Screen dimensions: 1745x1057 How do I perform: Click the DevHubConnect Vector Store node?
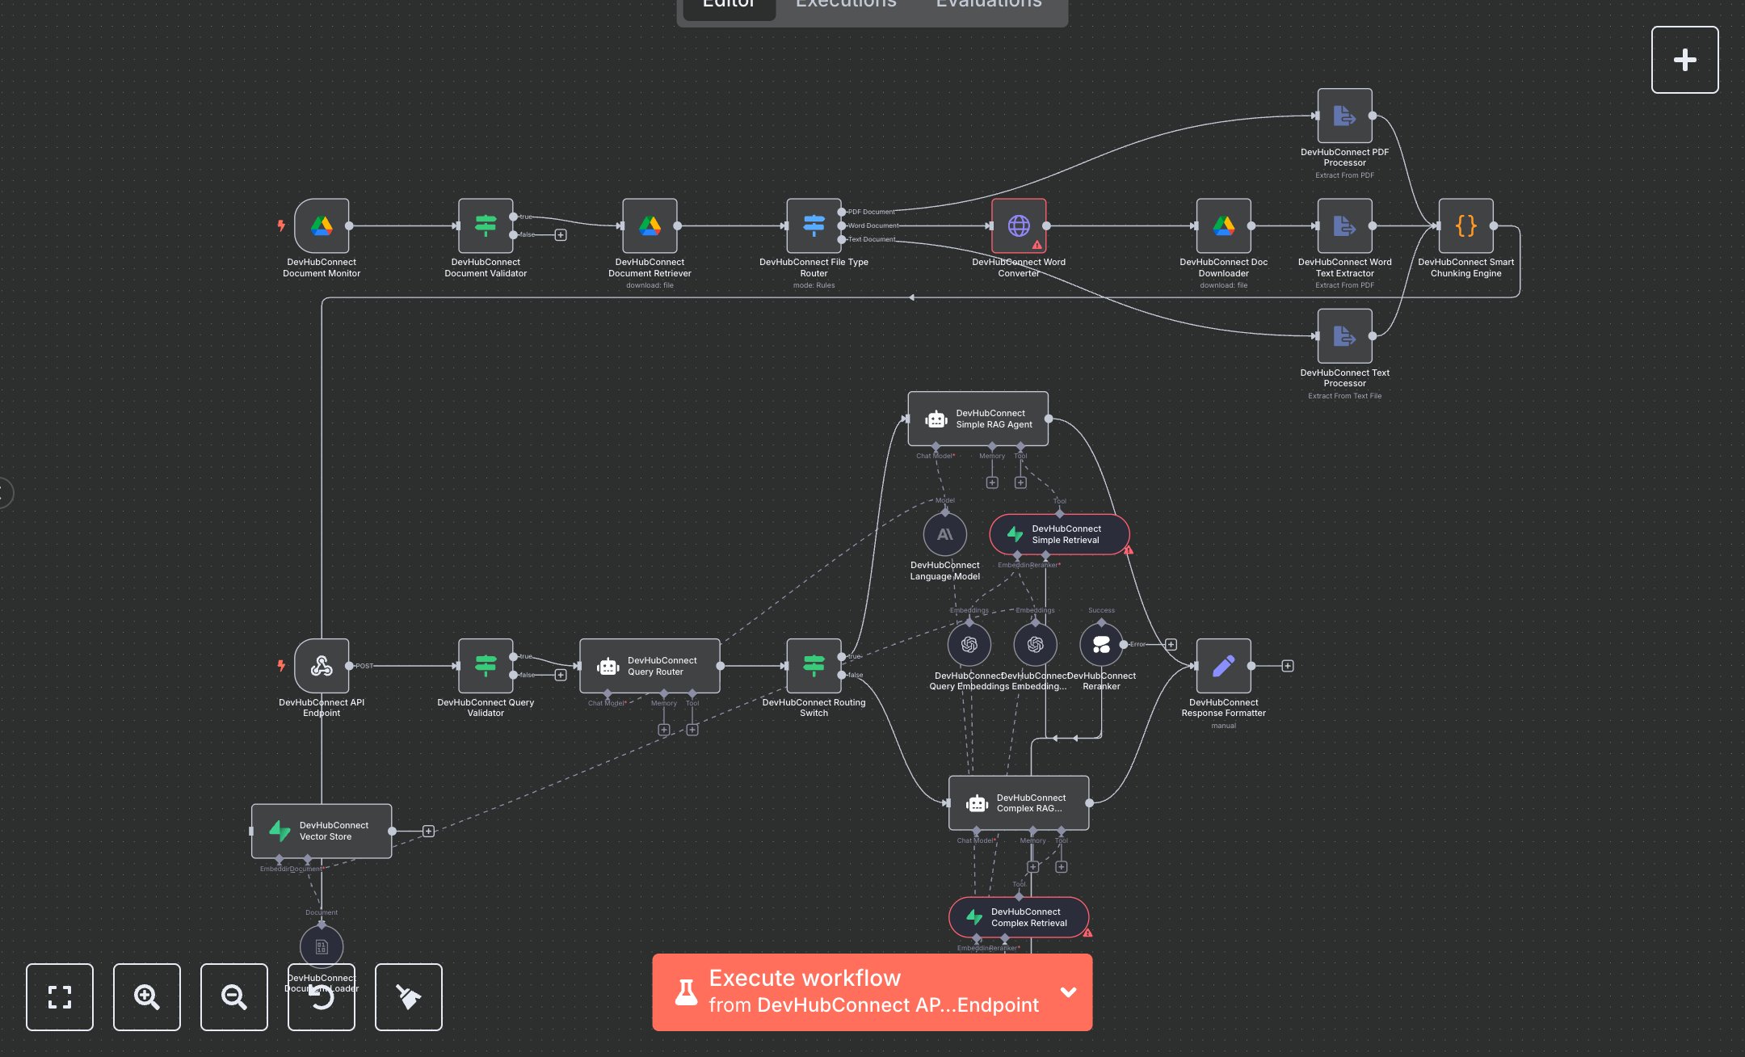pyautogui.click(x=322, y=830)
